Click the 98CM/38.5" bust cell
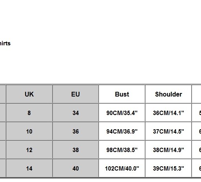This screenshot has height=182, width=201. point(122,150)
